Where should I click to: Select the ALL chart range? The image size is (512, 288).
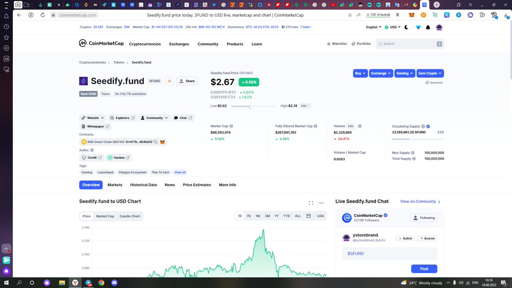point(298,216)
